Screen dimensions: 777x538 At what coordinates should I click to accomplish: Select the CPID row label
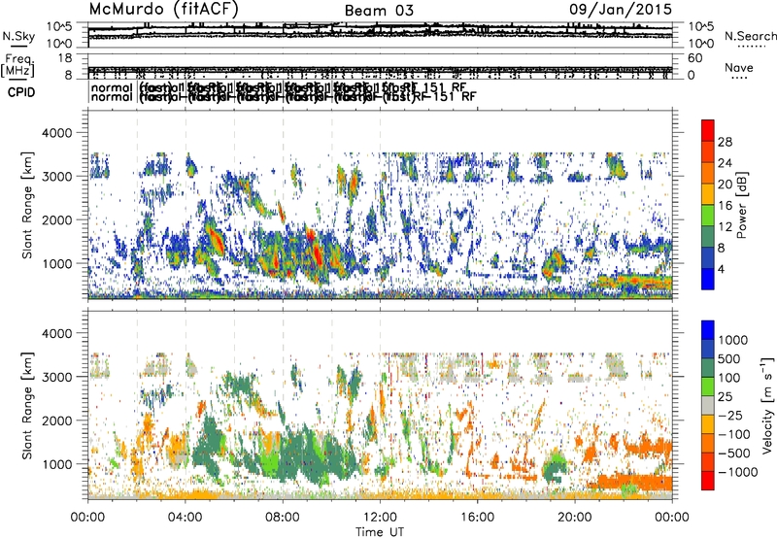point(21,92)
